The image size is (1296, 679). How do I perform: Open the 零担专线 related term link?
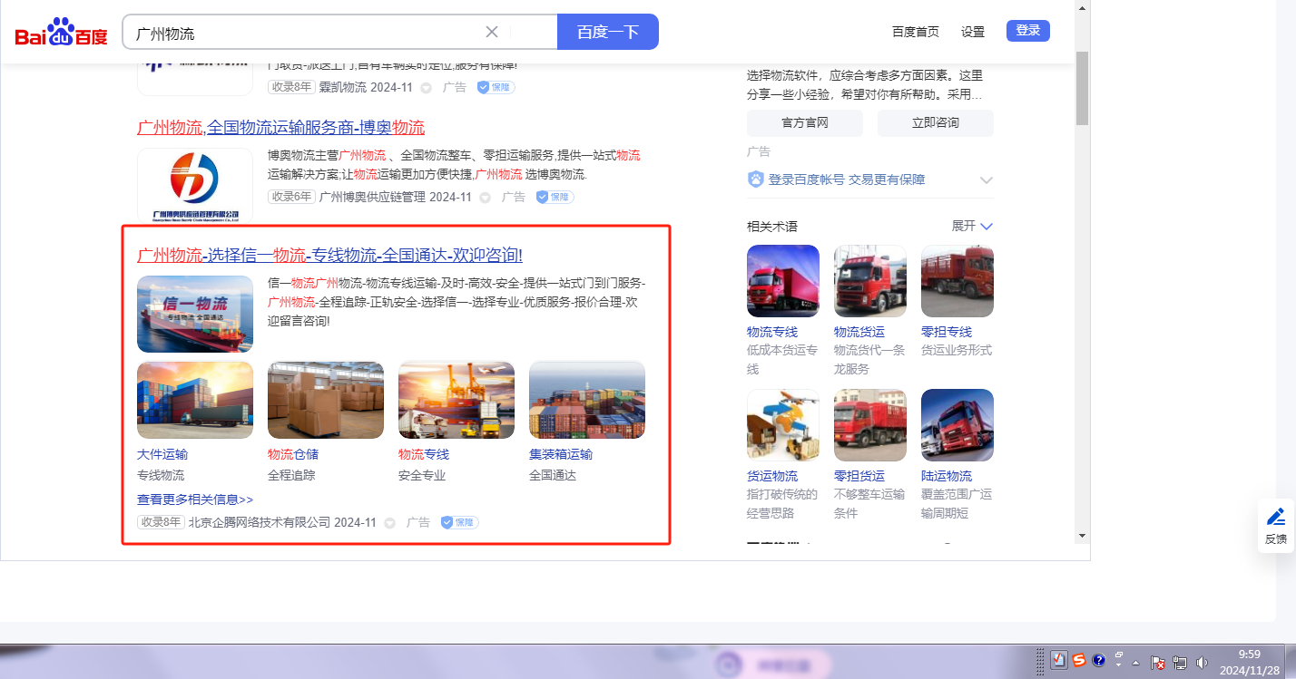click(x=947, y=332)
